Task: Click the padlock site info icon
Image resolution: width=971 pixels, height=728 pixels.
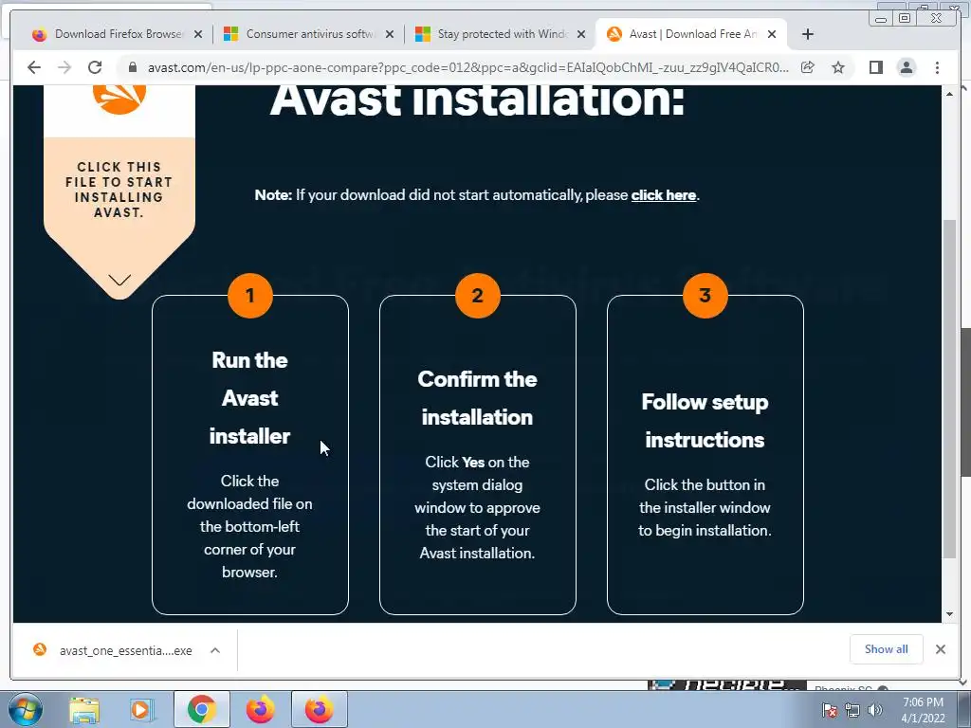Action: click(x=132, y=67)
